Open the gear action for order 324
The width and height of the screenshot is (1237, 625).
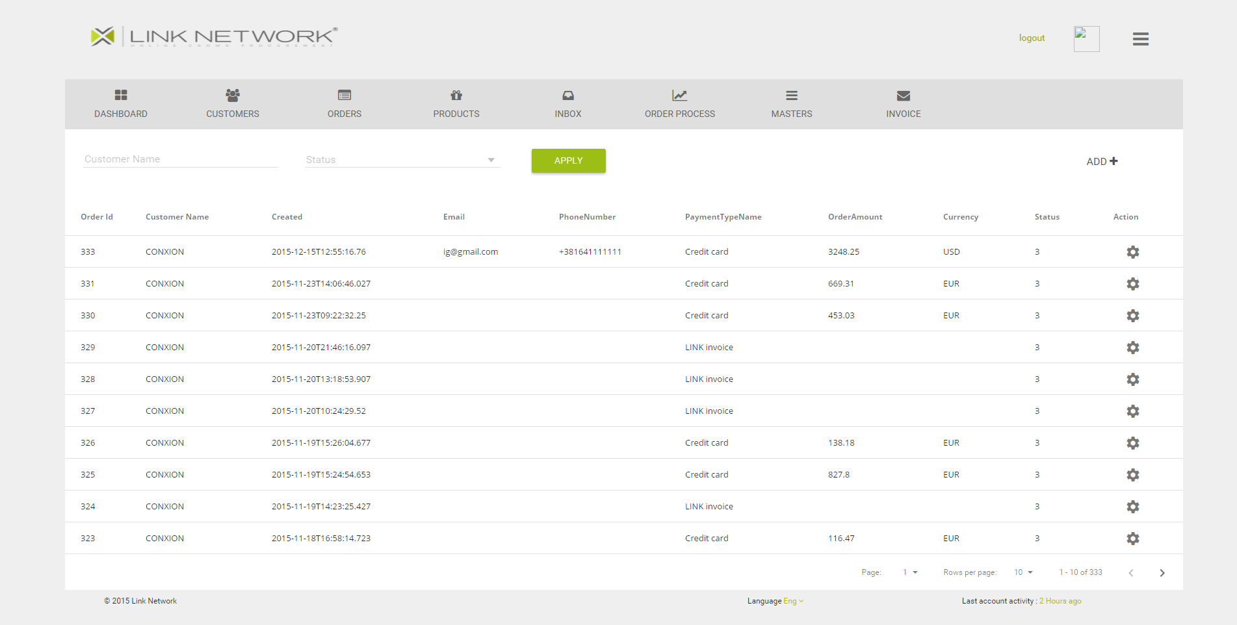click(x=1132, y=507)
